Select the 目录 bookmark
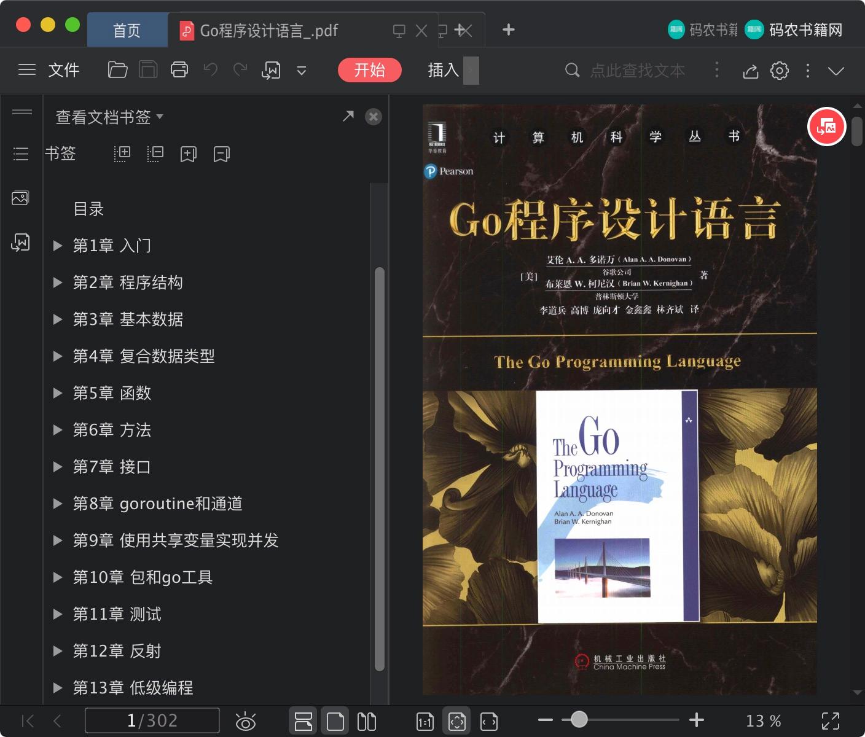 coord(88,209)
